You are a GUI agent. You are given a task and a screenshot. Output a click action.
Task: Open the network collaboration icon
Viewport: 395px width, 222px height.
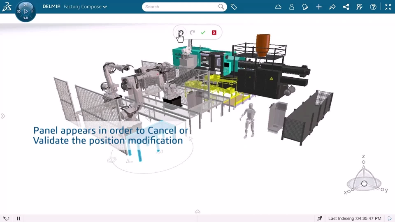(x=346, y=7)
